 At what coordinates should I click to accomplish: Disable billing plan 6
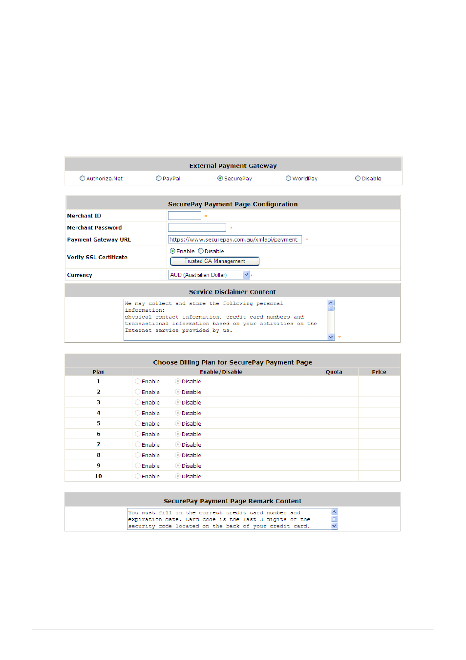(x=178, y=434)
